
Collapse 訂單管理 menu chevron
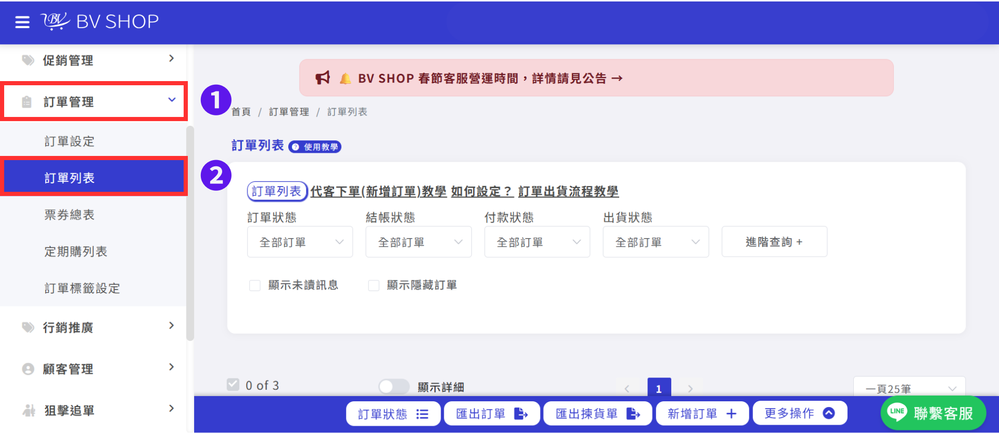coord(172,100)
